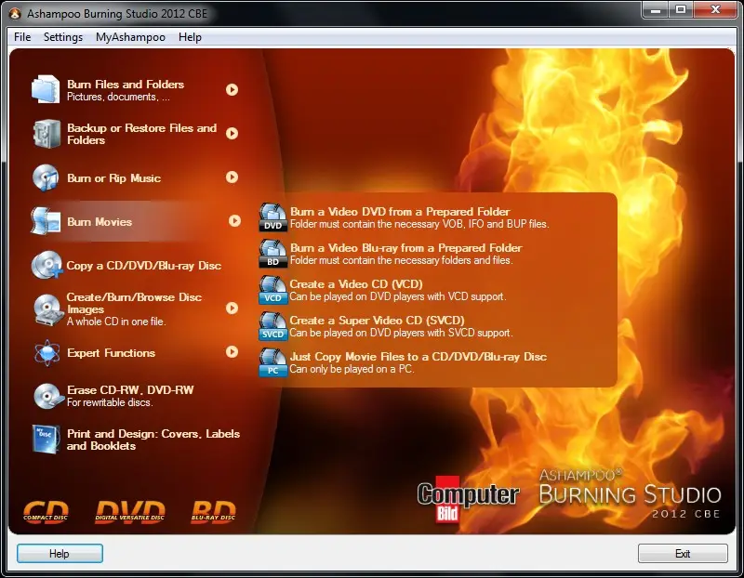
Task: Select Just Copy Movie Files to a Disc
Action: [418, 357]
